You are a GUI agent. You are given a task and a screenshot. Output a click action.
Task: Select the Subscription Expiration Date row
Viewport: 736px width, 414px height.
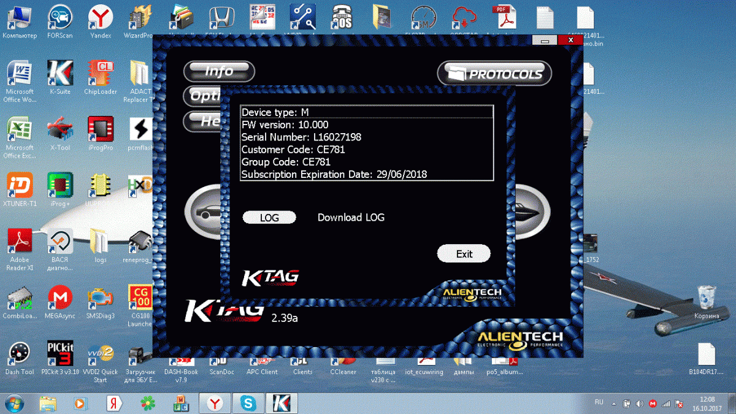(366, 174)
